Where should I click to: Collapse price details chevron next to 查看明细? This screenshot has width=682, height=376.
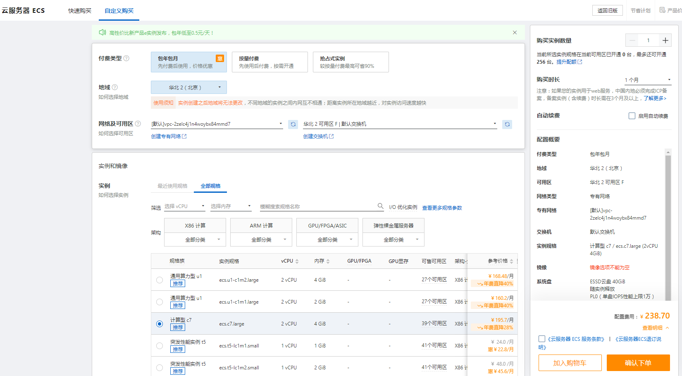(667, 328)
